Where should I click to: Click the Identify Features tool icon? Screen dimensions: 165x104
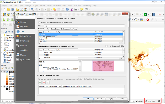32,9
